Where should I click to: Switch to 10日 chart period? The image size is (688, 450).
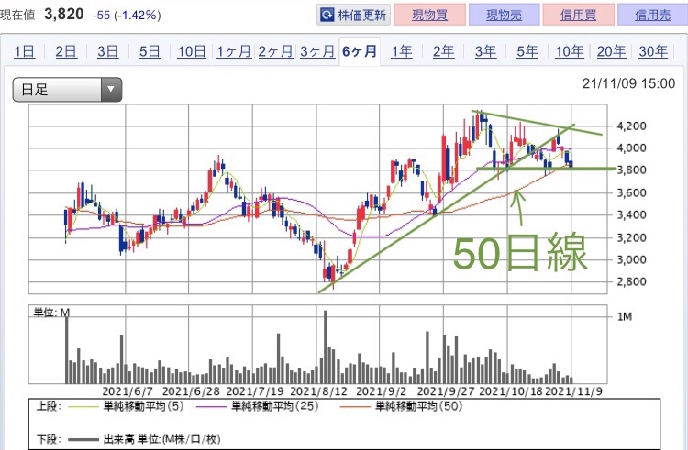192,51
